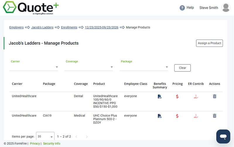Screen dimensions: 234x147
Task: Delete the Medical product with trash icon
Action: point(214,116)
